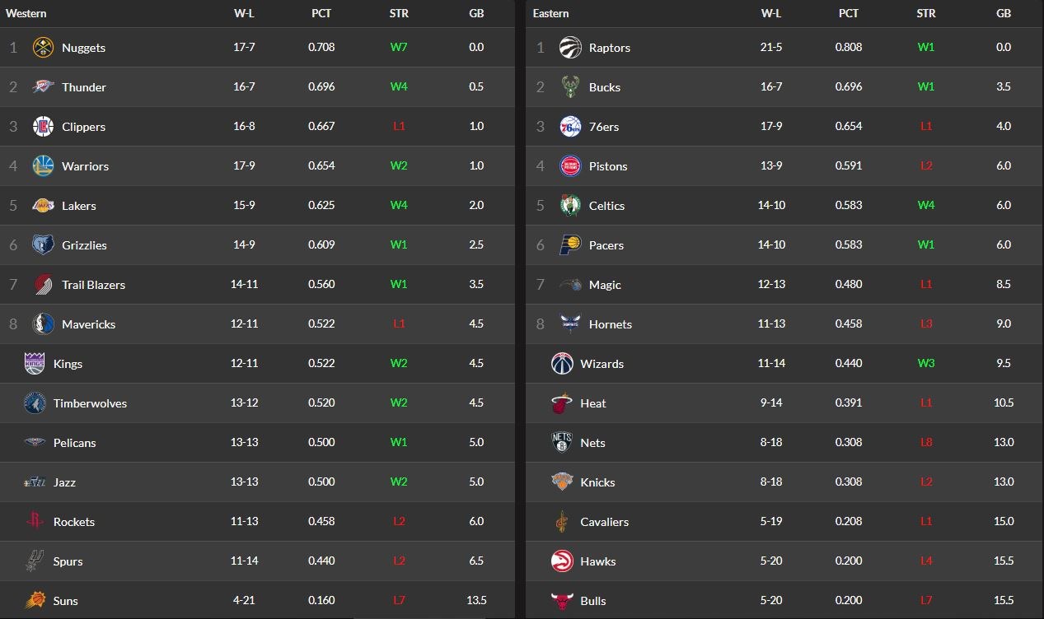Open the Mavericks team page

click(88, 324)
